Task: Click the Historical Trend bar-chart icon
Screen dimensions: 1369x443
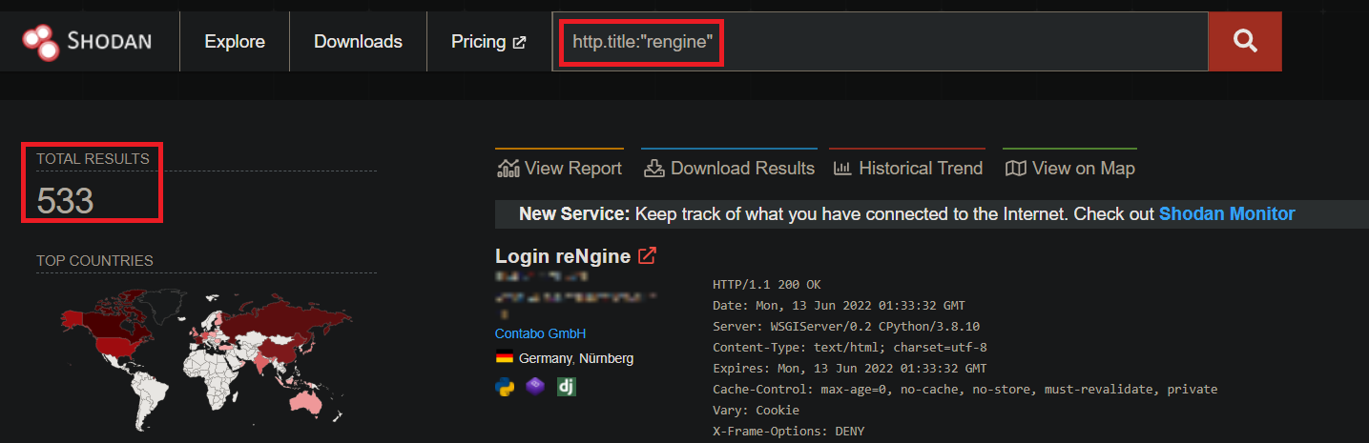Action: pos(842,169)
